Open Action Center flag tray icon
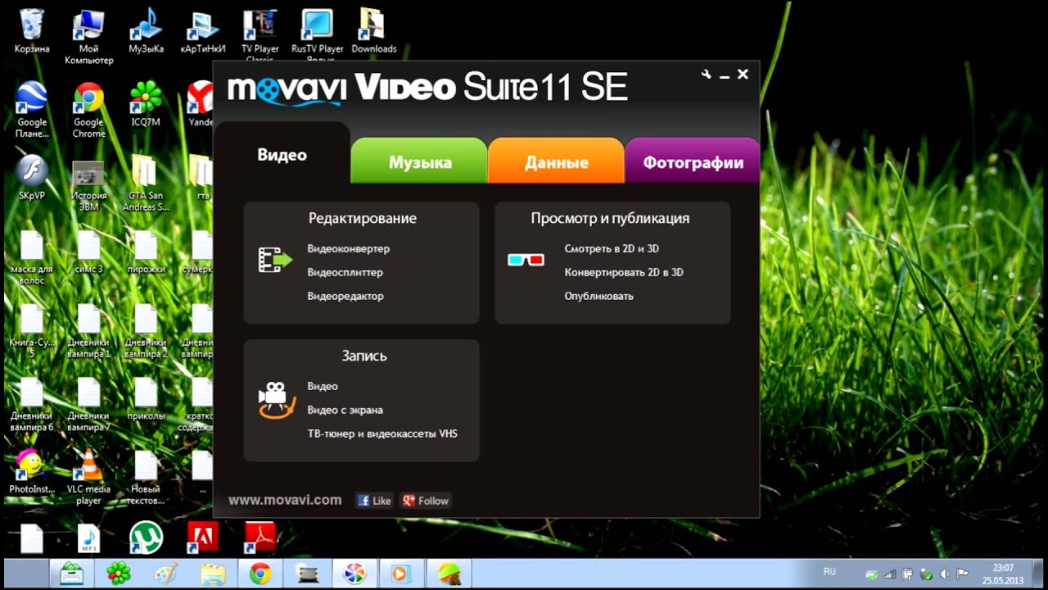Image resolution: width=1048 pixels, height=590 pixels. pyautogui.click(x=962, y=574)
